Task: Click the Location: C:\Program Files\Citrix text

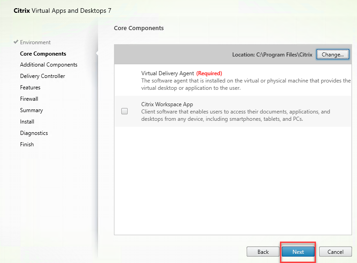Action: click(272, 55)
